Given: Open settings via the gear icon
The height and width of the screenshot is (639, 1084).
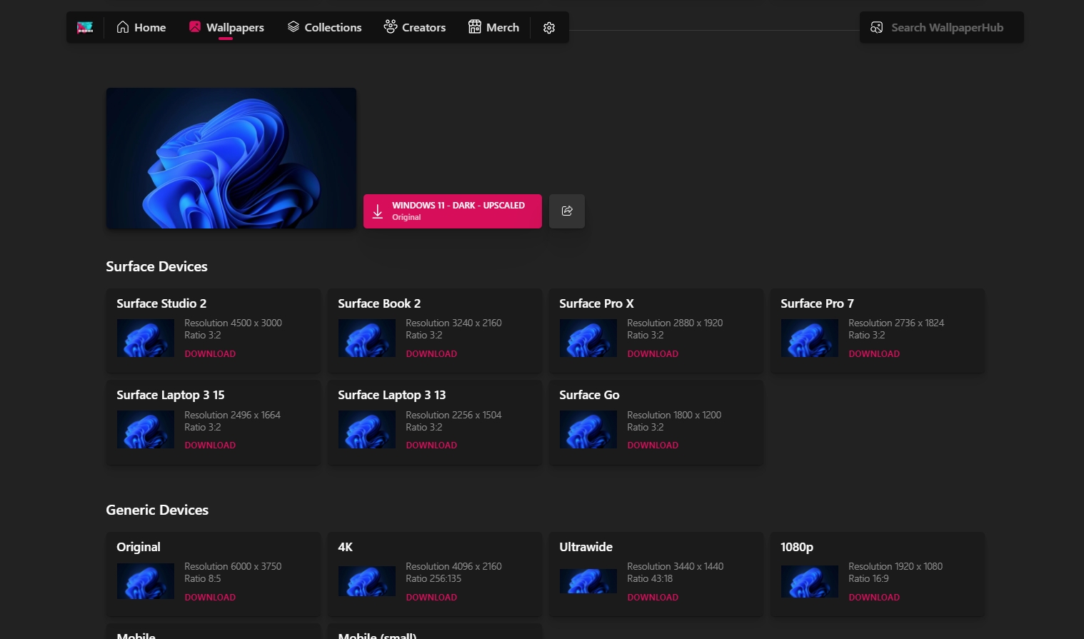Looking at the screenshot, I should (549, 27).
